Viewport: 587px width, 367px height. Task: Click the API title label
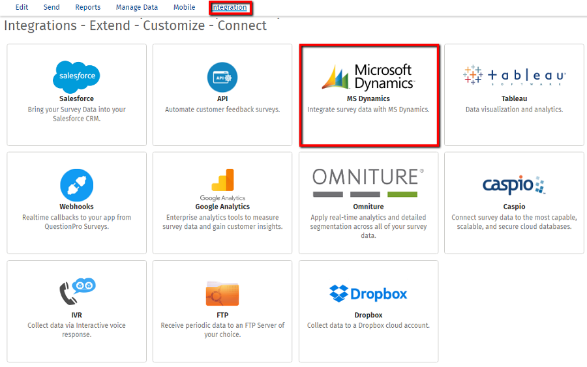coord(222,98)
